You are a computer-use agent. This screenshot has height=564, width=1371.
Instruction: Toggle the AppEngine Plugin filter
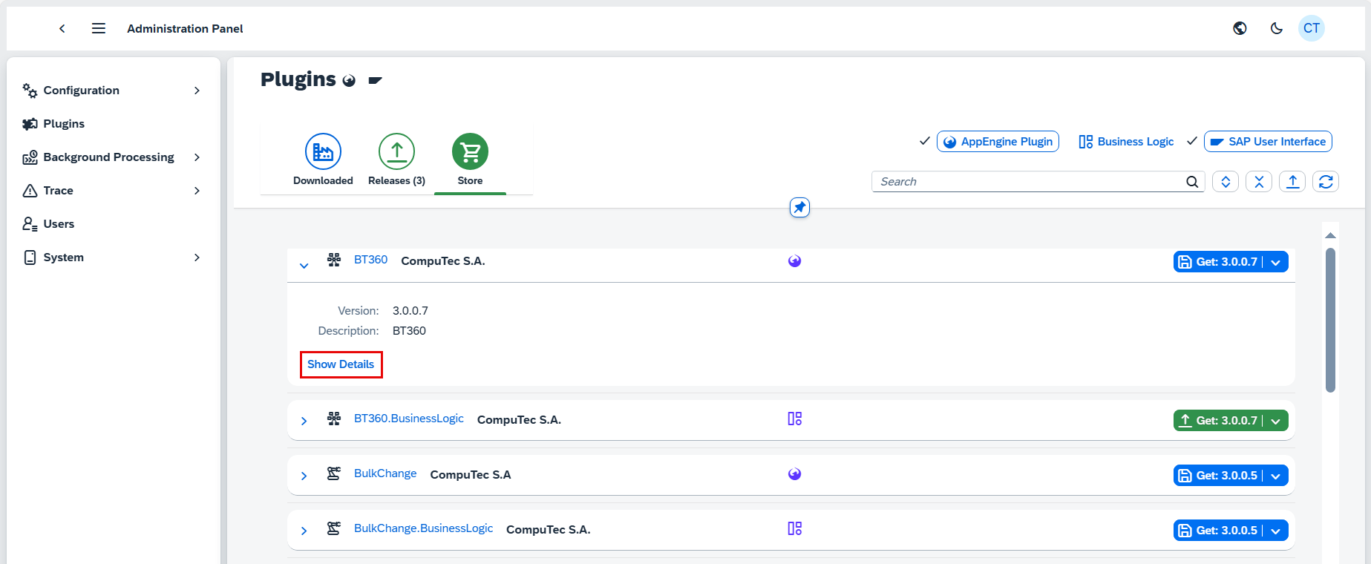[x=998, y=142]
